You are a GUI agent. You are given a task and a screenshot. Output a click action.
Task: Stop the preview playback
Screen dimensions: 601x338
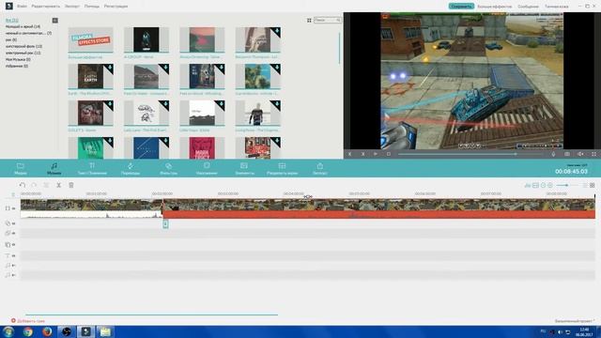click(x=388, y=154)
